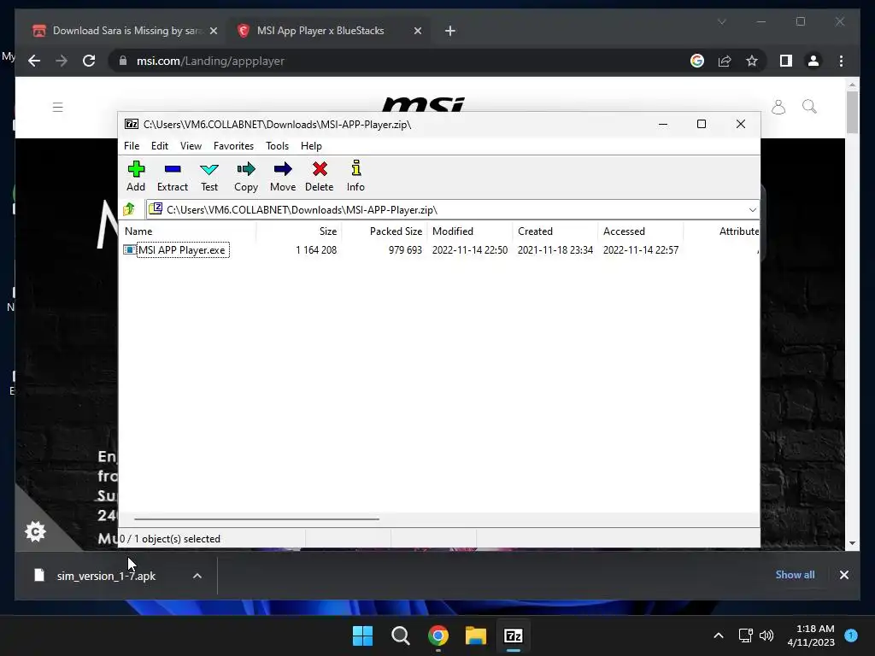Open the Chrome three-dot menu
This screenshot has height=656, width=875.
[x=841, y=61]
